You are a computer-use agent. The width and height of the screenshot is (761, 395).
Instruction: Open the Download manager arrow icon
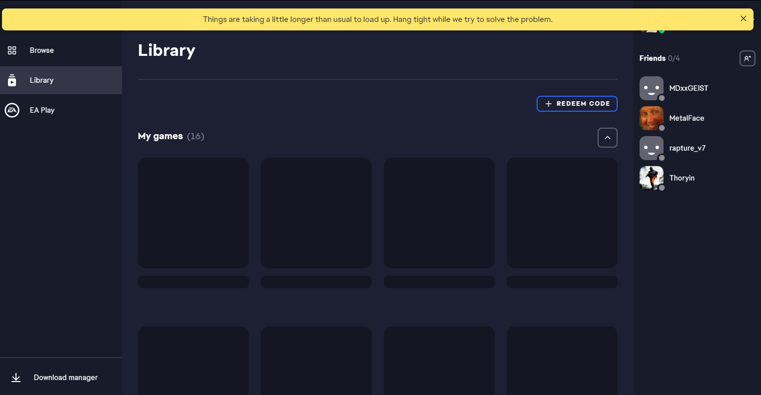[x=16, y=378]
